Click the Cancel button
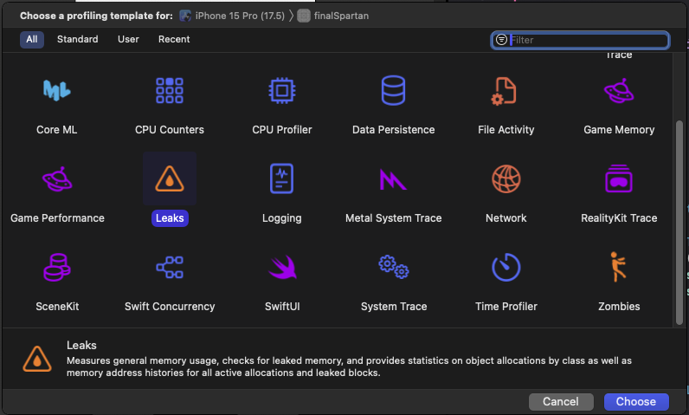The image size is (689, 415). coord(561,401)
